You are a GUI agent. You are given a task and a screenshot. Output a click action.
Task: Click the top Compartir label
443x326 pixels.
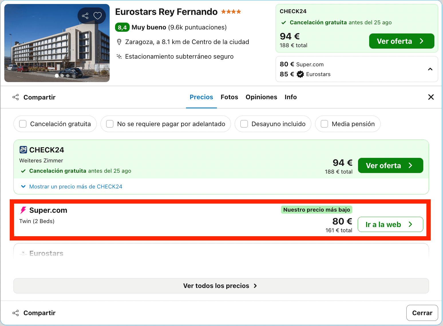[39, 97]
